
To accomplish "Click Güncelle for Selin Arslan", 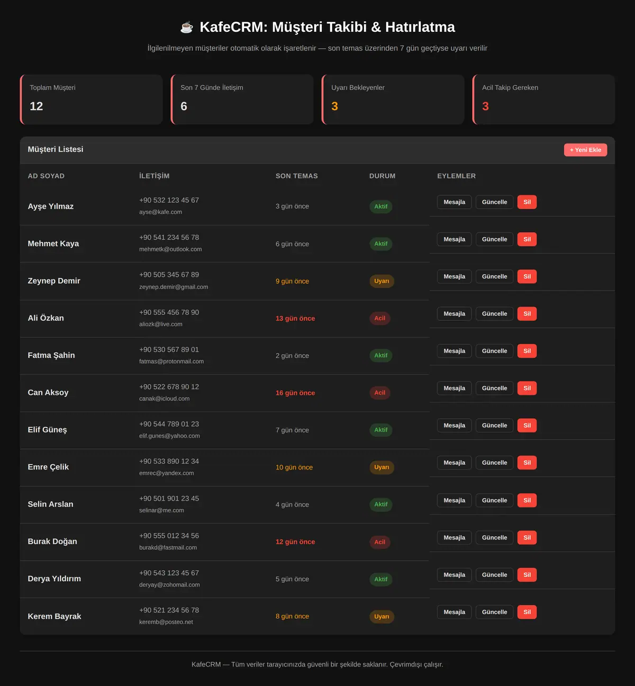I will (x=494, y=500).
